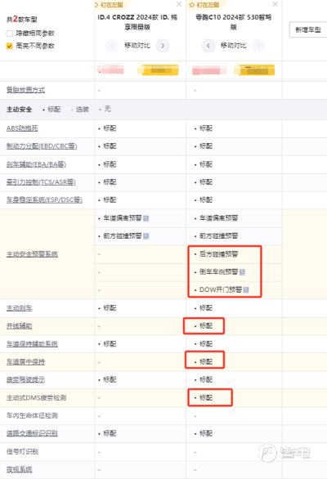Move 零跑C10 left with the arrow button
Viewport: 327px width, 479px height.
click(x=208, y=46)
